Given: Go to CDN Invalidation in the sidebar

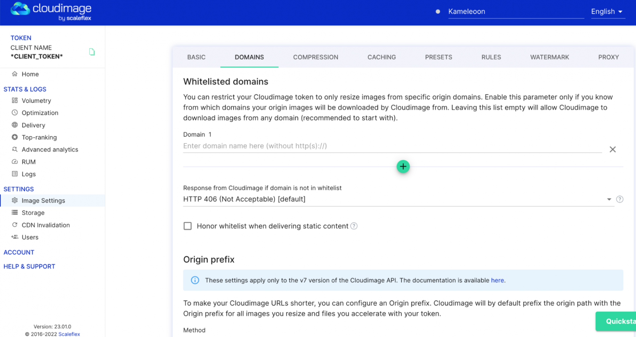Looking at the screenshot, I should coord(46,225).
